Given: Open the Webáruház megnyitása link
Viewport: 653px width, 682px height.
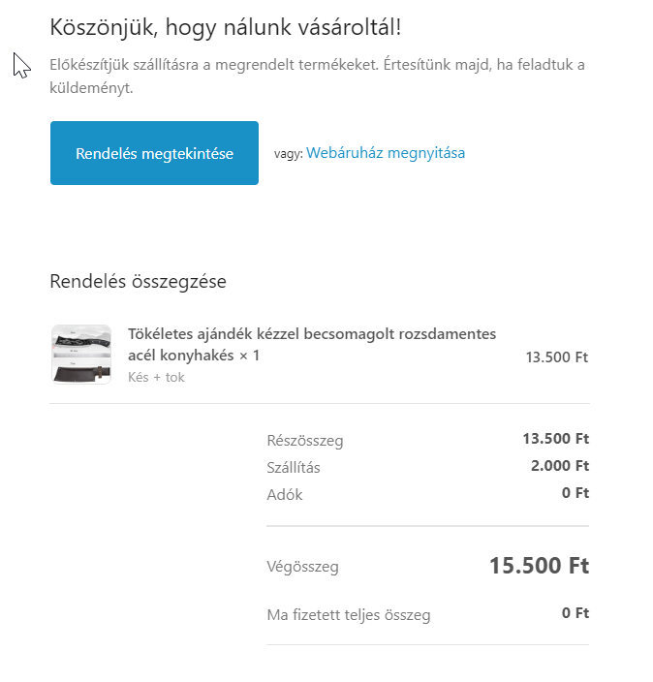Looking at the screenshot, I should [386, 153].
